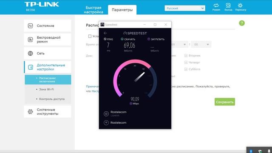Click the Режим mode icon
Viewport: 272px width, 153px height.
[x=216, y=6]
